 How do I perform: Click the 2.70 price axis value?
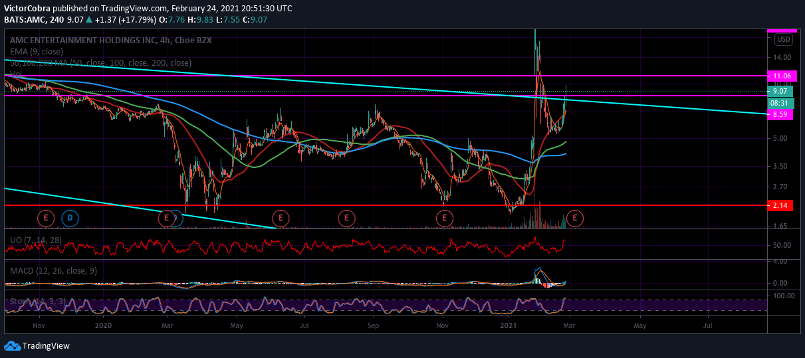click(x=782, y=187)
